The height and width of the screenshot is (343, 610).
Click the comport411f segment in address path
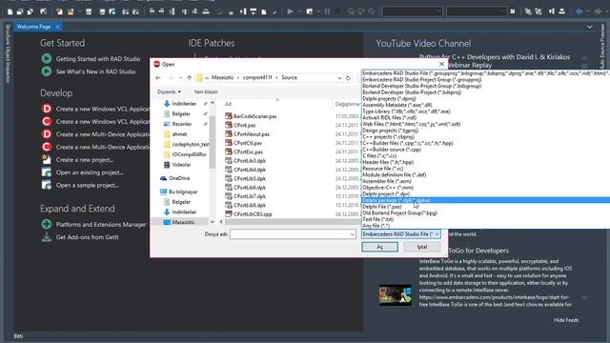(257, 78)
